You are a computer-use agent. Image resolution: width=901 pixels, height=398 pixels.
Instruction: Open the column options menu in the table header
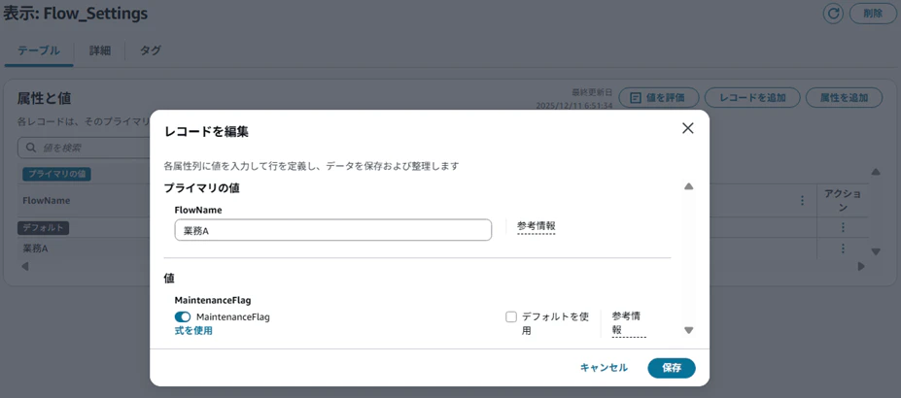point(802,201)
